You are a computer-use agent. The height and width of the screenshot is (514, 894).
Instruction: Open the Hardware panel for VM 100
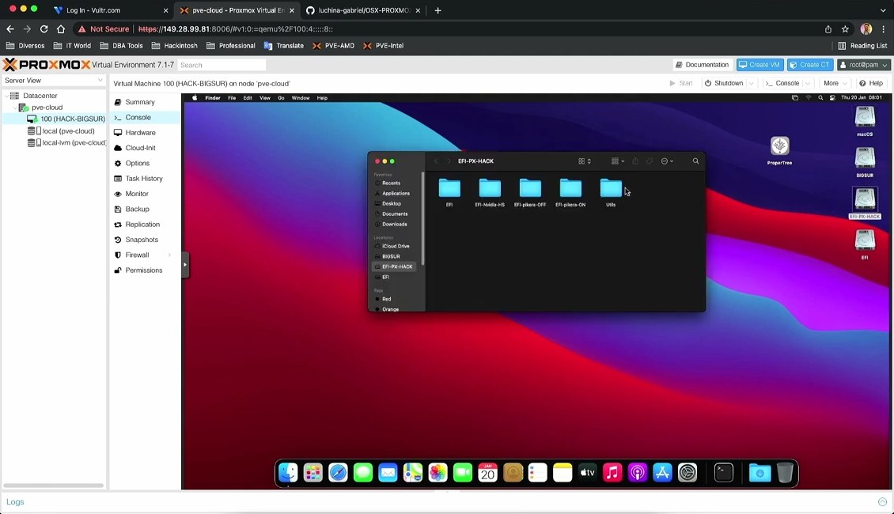[140, 133]
